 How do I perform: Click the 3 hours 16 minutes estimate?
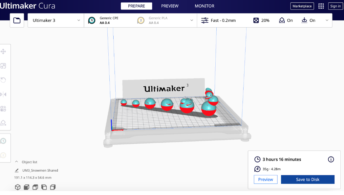tap(282, 160)
